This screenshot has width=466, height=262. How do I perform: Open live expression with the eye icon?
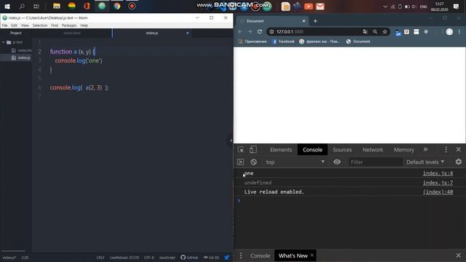(x=336, y=162)
